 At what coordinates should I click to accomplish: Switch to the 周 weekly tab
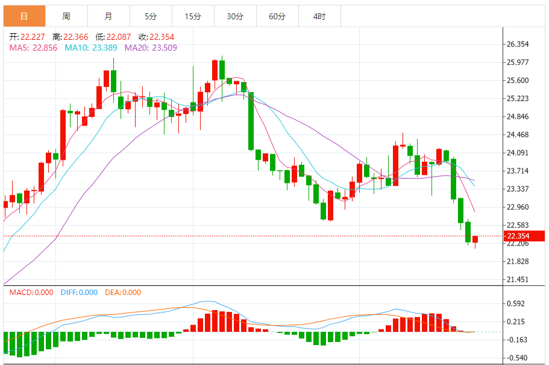click(x=66, y=16)
